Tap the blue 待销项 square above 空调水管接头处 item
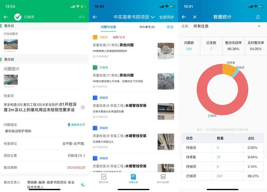The height and width of the screenshot is (192, 267). (95, 98)
